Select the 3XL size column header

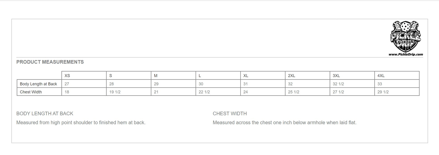click(336, 76)
